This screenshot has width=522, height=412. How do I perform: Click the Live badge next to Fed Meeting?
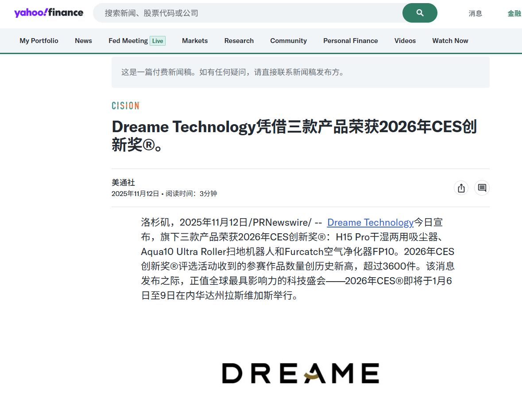(157, 40)
